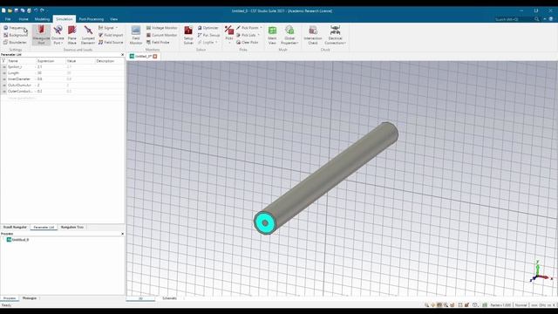Screen dimensions: 558x314
Task: Click the Open folder icon in quick access toolbar
Action: pos(10,10)
